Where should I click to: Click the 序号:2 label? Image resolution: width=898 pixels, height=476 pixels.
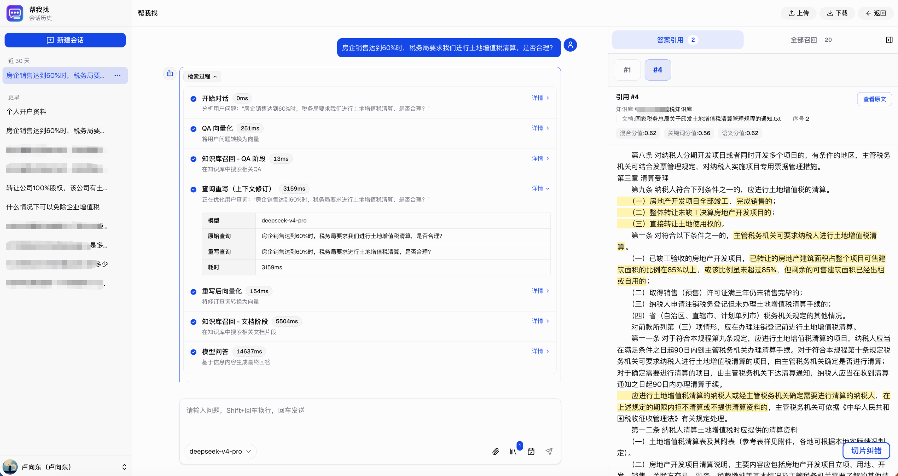(801, 119)
